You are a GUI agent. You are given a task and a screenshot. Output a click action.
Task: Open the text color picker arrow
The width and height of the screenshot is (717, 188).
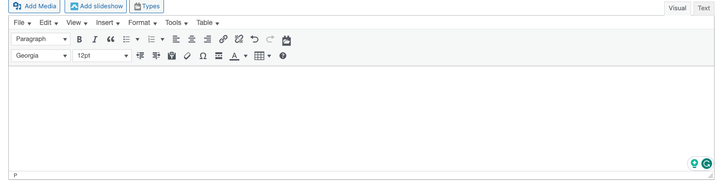(x=246, y=56)
